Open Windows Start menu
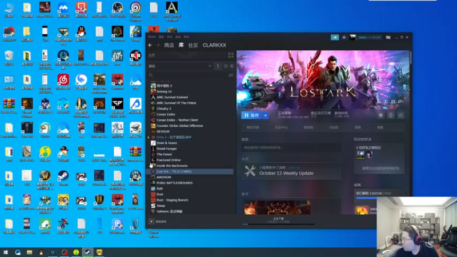Screen dimensions: 457x257 pos(6,252)
